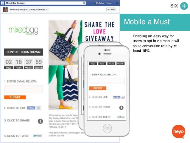
Task: Click the desktop Facebook share circle icon
Action: (40, 121)
